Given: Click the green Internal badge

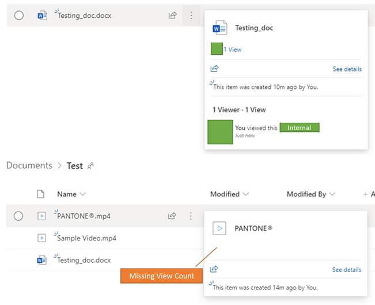Looking at the screenshot, I should (300, 127).
